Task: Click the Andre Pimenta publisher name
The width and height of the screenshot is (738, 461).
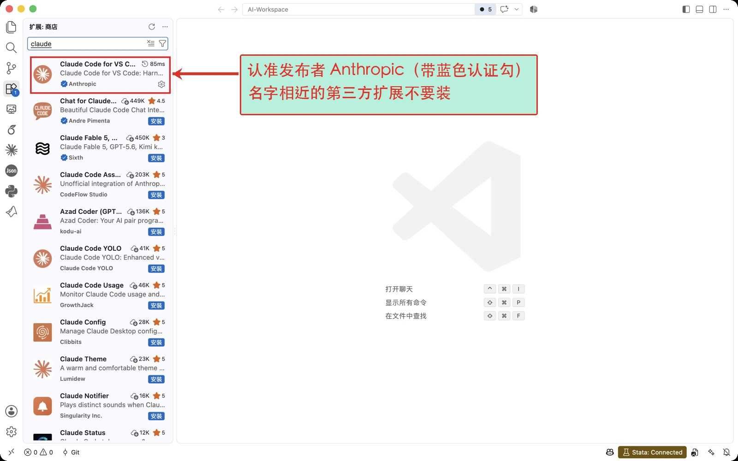Action: [x=89, y=121]
